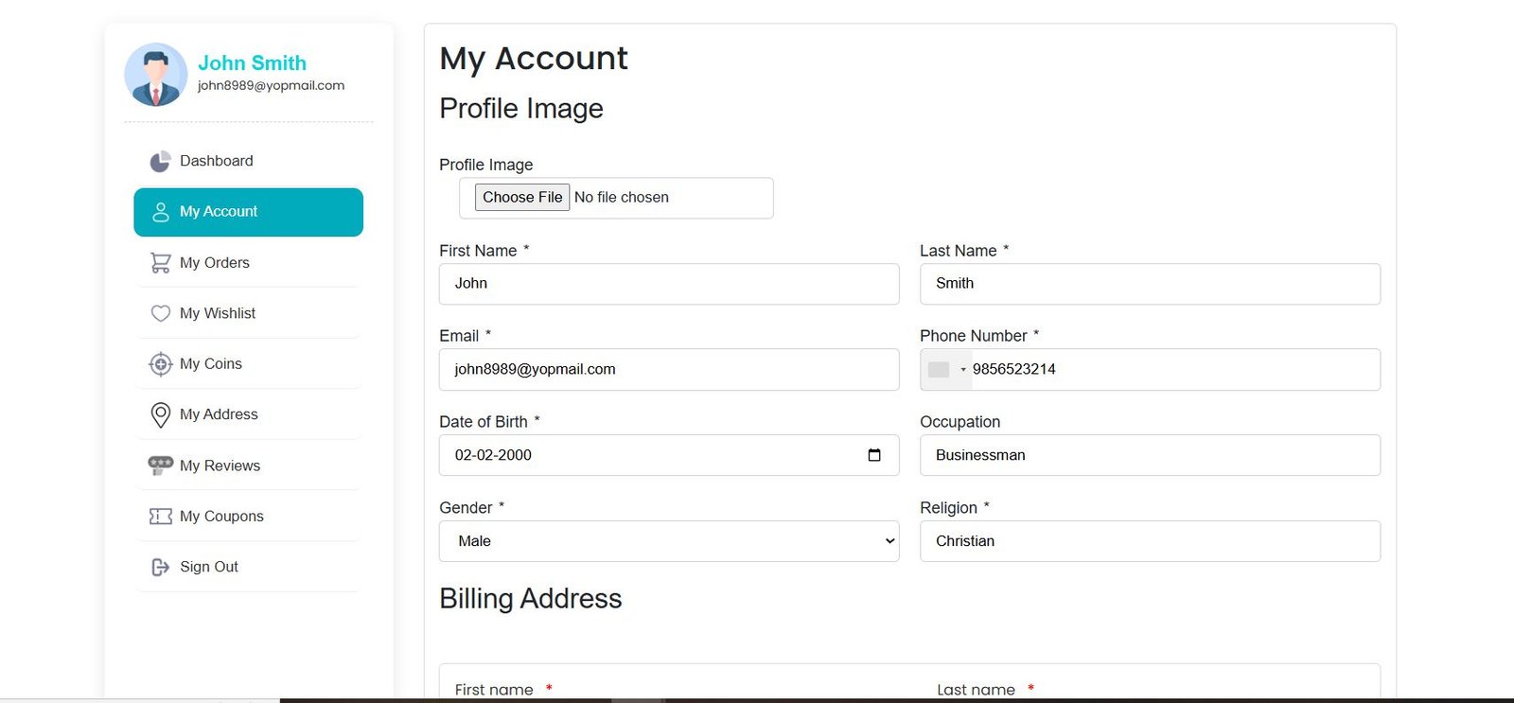The width and height of the screenshot is (1514, 703).
Task: Click the My Coins target icon
Action: click(x=160, y=364)
